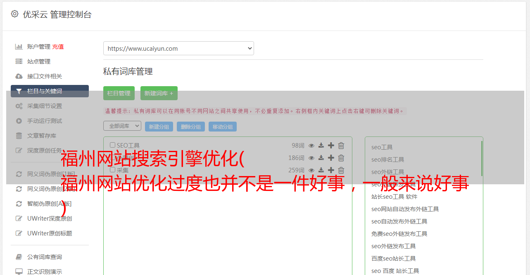The height and width of the screenshot is (275, 530).
Task: Click the edit icon for UWriter深度原创
Action: (19, 219)
